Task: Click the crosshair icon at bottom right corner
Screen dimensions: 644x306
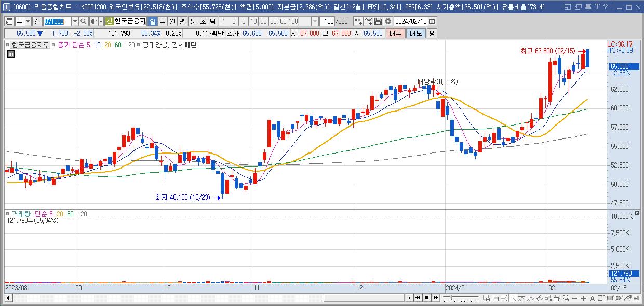Action: click(636, 298)
